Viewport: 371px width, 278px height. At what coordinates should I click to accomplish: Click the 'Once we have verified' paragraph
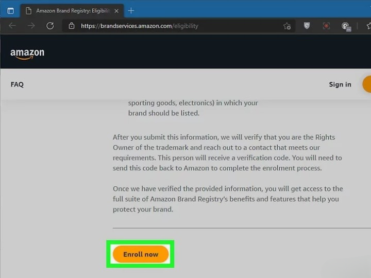pos(228,199)
